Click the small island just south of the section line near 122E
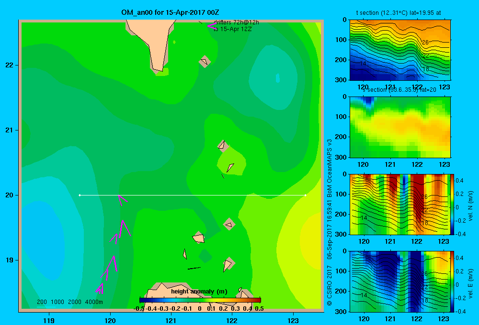 point(229,224)
